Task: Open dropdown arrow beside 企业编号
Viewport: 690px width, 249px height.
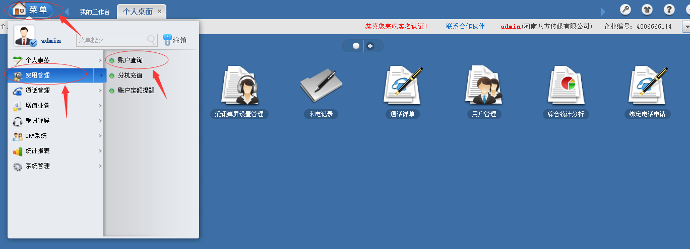Action: pyautogui.click(x=685, y=26)
